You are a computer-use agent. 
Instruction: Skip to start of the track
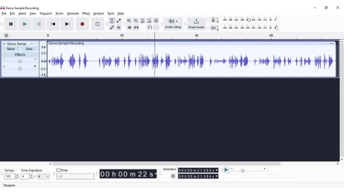click(x=53, y=24)
